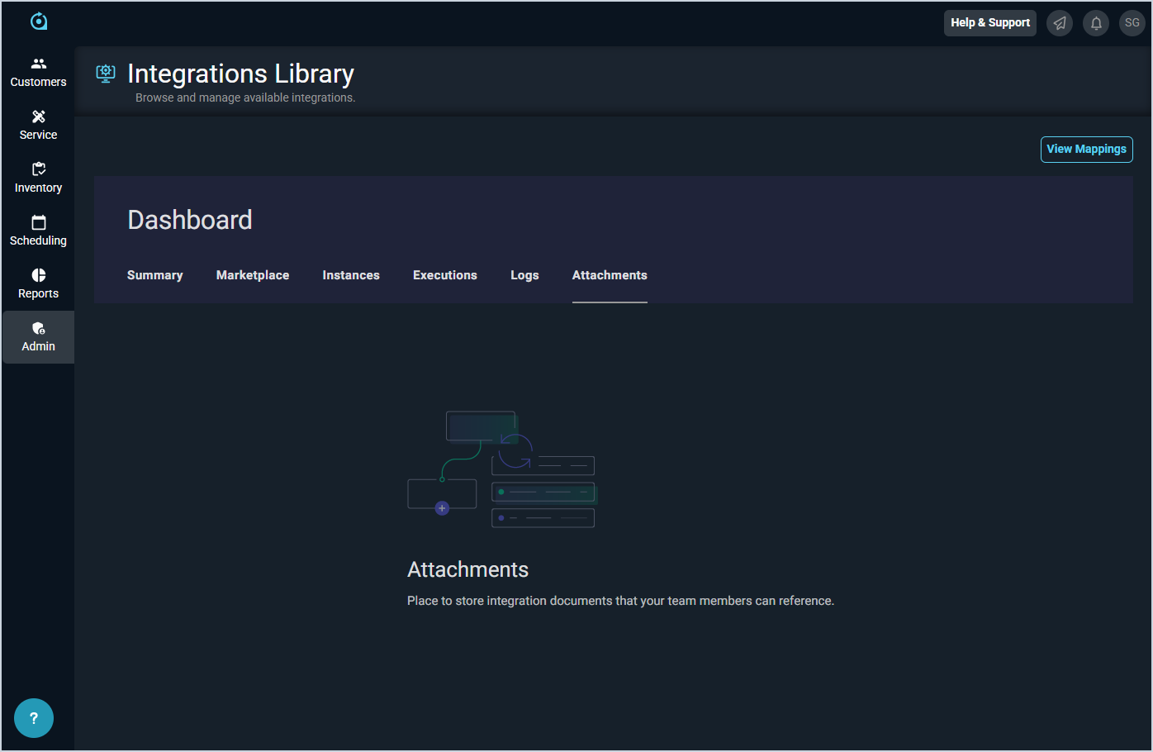Screen dimensions: 1153x752
Task: Click the Integrations Library title icon
Action: (106, 74)
